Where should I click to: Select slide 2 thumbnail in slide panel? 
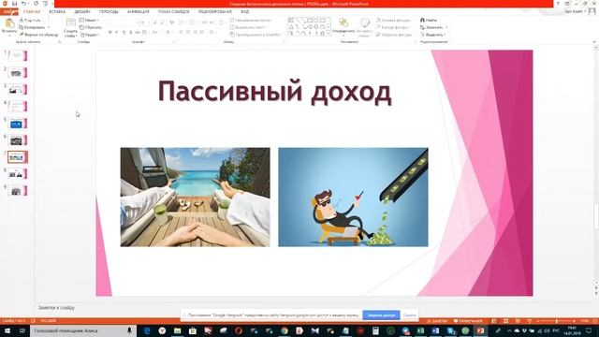[17, 72]
